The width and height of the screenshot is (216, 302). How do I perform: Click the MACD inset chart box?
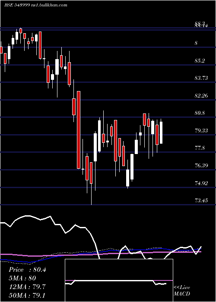119,280
